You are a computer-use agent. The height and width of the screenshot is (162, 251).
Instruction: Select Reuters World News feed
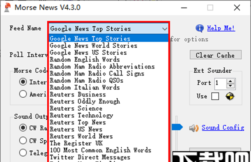pyautogui.click(x=108, y=136)
